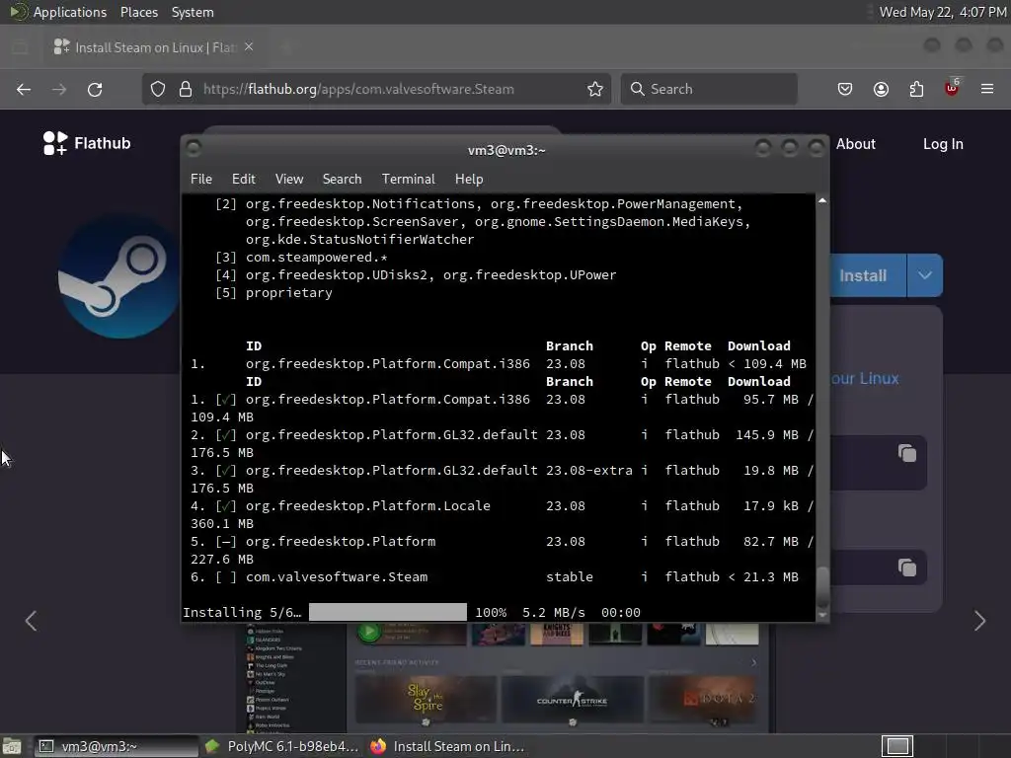Open the Pocket save icon
This screenshot has width=1011, height=758.
tap(845, 89)
